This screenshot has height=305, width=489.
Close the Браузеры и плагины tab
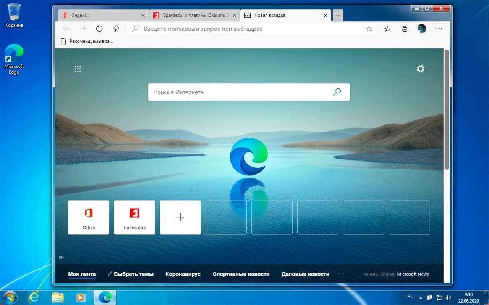[x=235, y=16]
